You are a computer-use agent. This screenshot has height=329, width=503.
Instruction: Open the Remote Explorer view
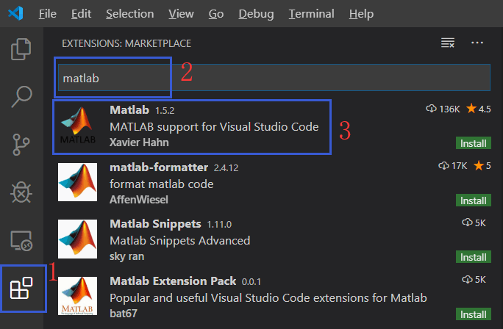(x=21, y=240)
